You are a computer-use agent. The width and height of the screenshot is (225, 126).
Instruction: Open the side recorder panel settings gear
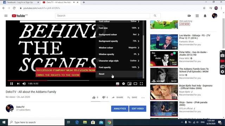(222, 72)
